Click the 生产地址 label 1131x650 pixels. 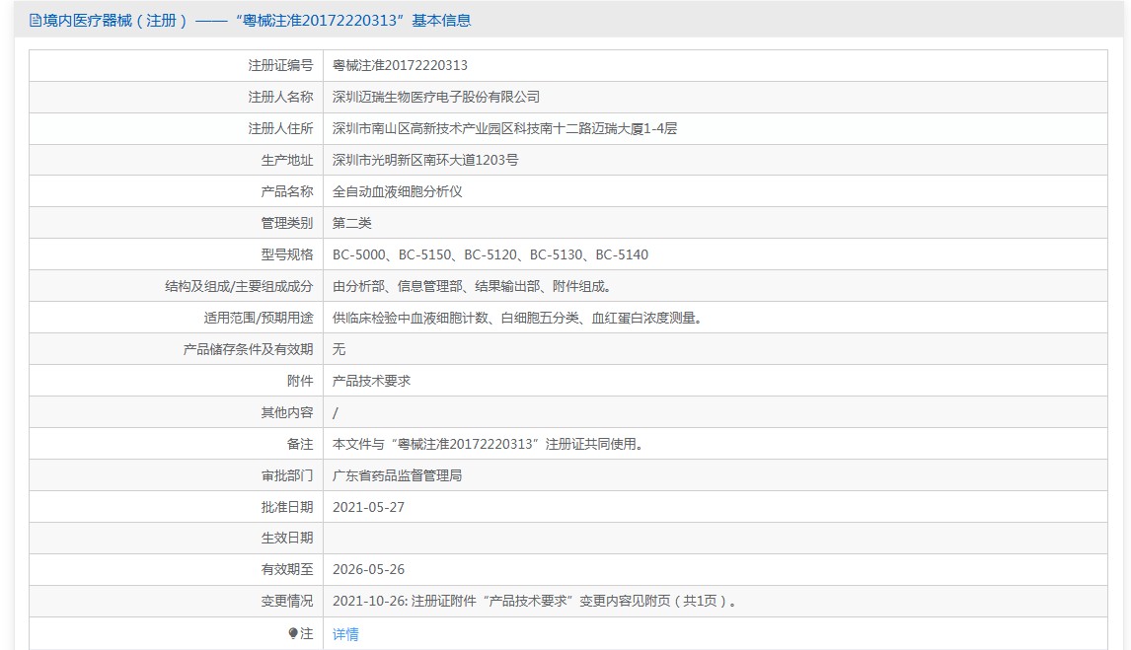pos(287,160)
